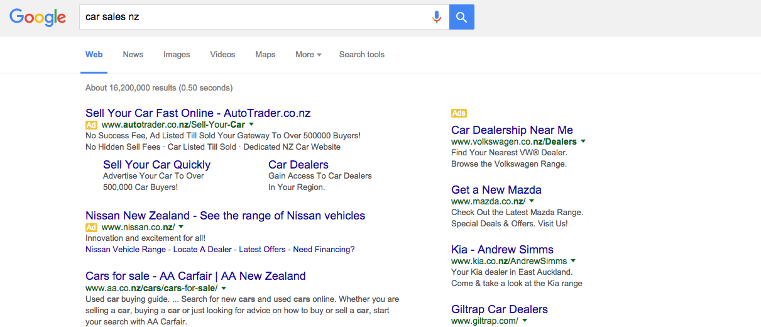Open 'Sell Your Car Fast Online - AutoTrader.co.nz' ad
Image resolution: width=761 pixels, height=327 pixels.
(x=198, y=113)
